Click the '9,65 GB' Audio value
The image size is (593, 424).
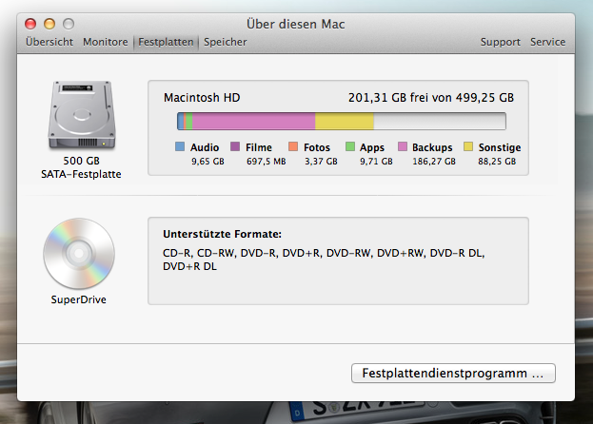coord(208,162)
